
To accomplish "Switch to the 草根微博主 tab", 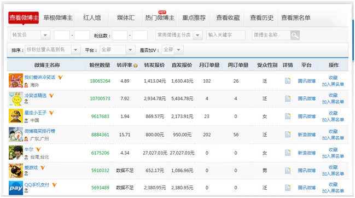I will (x=58, y=18).
